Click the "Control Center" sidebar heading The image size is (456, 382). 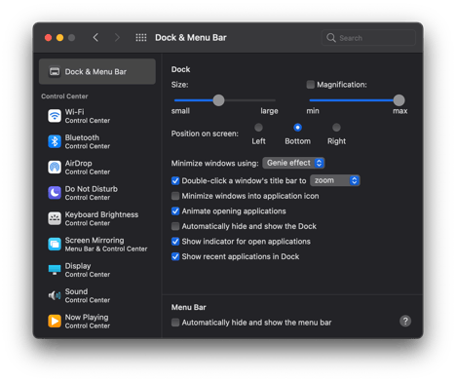(x=64, y=96)
